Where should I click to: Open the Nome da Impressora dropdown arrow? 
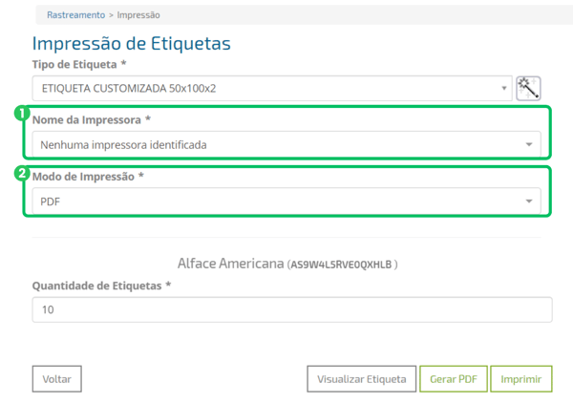pos(529,144)
